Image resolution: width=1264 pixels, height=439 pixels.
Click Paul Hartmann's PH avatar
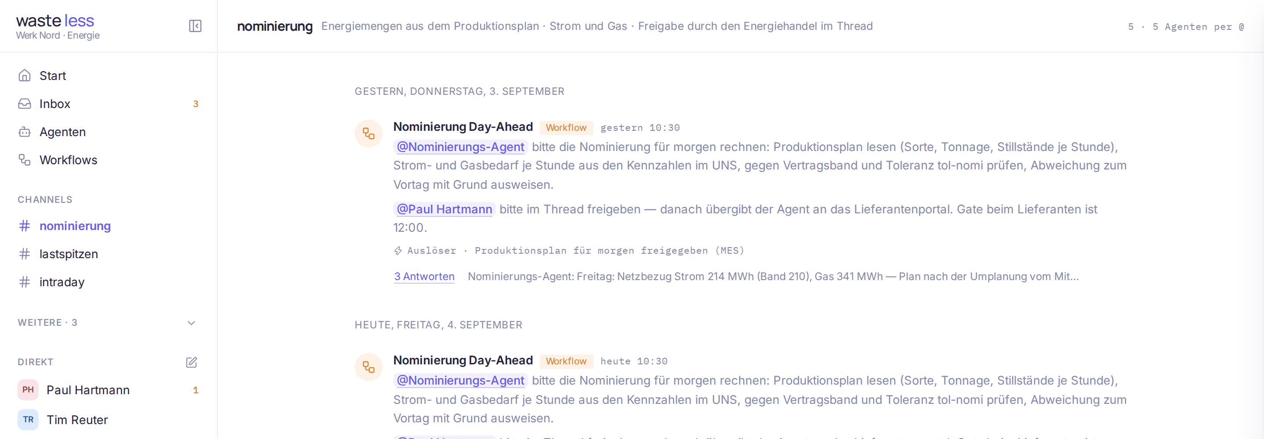pyautogui.click(x=28, y=390)
